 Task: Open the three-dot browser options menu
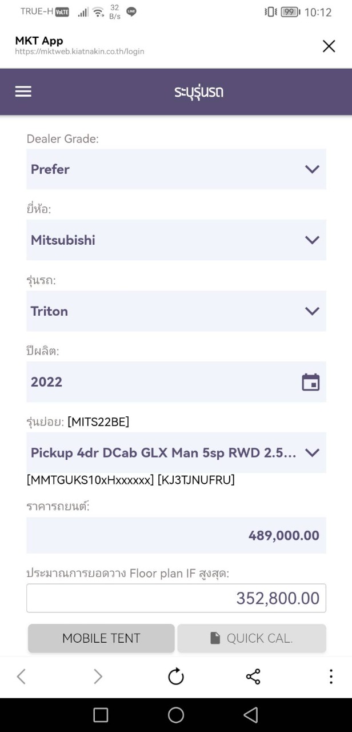pos(331,677)
